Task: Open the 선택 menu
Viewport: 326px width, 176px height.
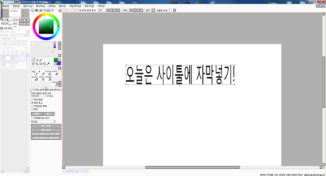Action: point(52,6)
